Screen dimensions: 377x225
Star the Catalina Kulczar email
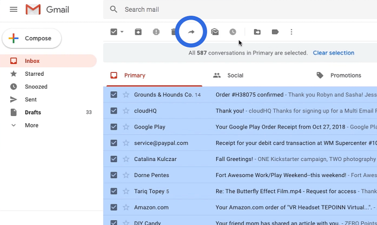pos(126,159)
